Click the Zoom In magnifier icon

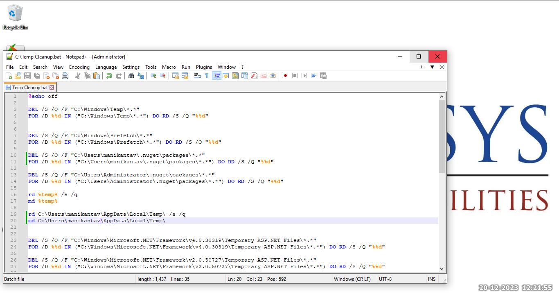coord(153,76)
